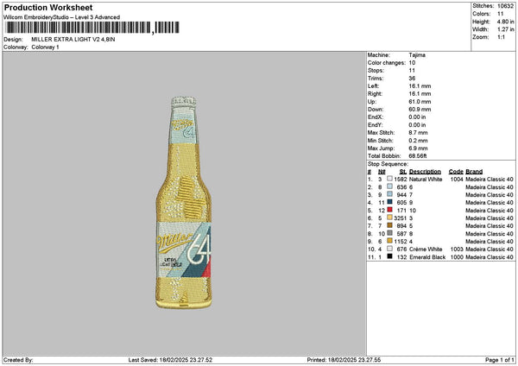Click the 'Up:' value 61.0 mm

point(420,102)
